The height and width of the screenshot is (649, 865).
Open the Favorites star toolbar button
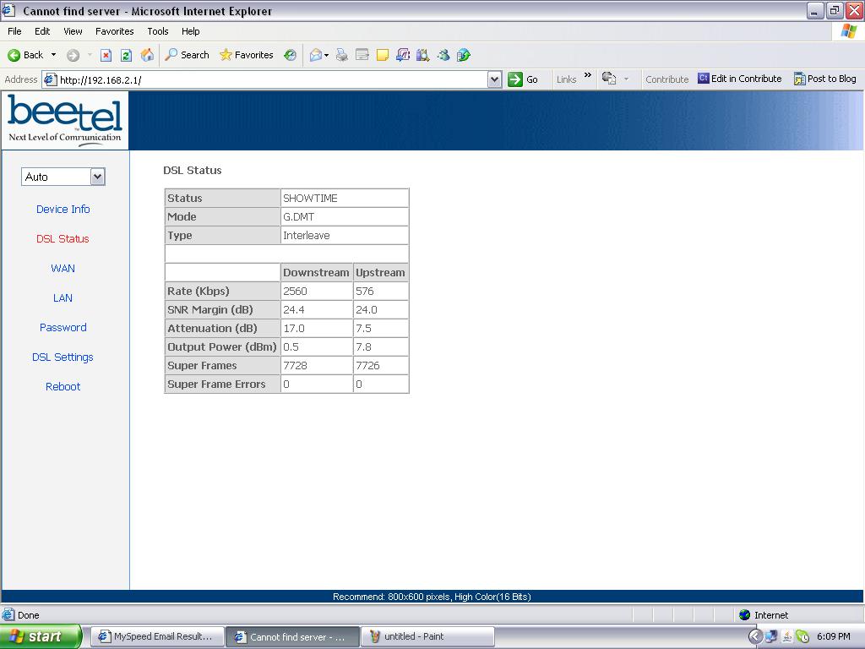click(x=246, y=55)
